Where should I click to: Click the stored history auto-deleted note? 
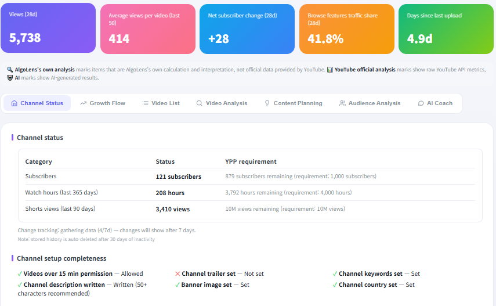[x=86, y=239]
